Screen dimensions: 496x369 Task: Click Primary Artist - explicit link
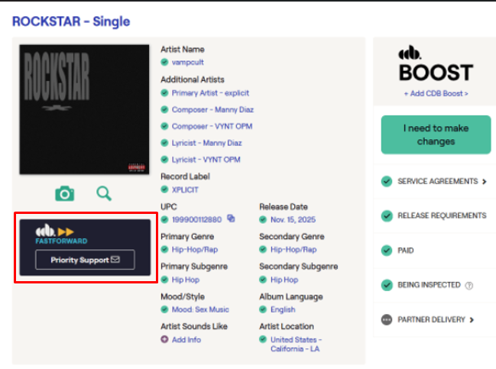coord(210,93)
